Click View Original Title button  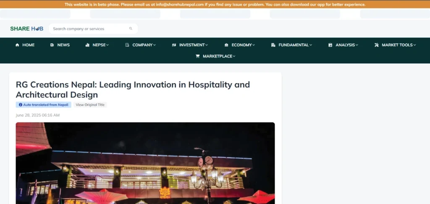pyautogui.click(x=90, y=105)
